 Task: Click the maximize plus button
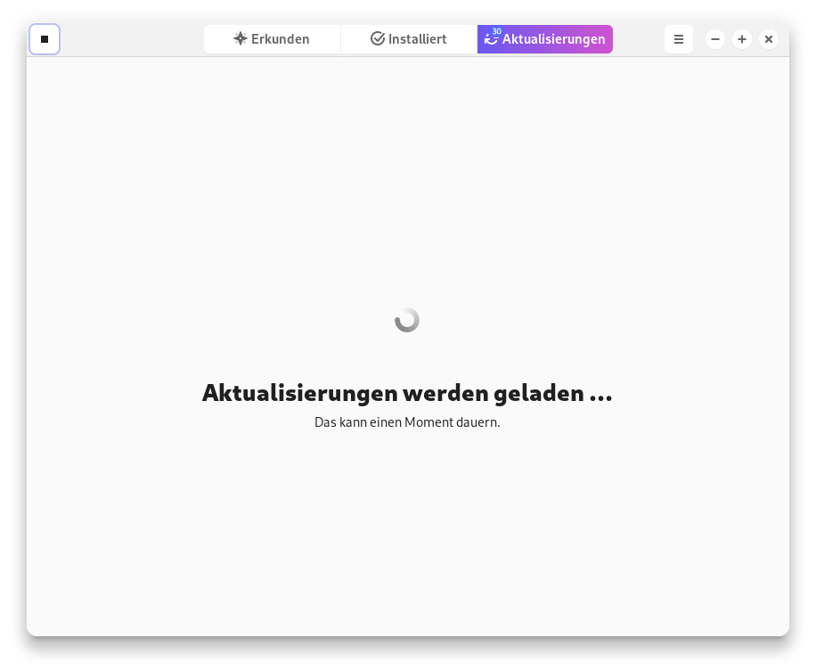(x=742, y=39)
